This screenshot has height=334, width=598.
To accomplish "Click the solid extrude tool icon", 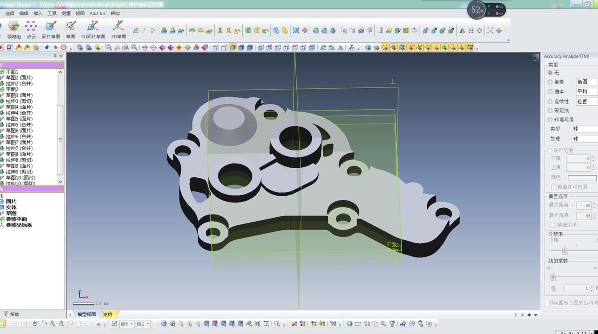I will point(164,31).
